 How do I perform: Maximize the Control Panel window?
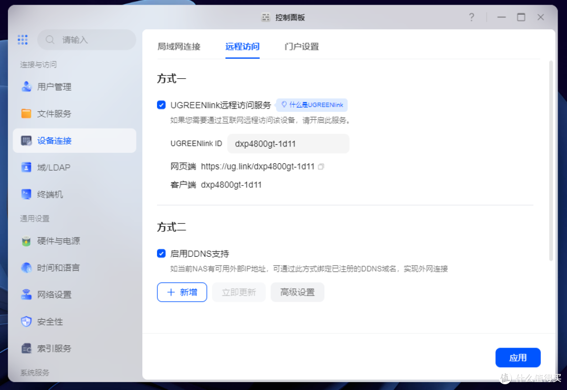click(521, 17)
